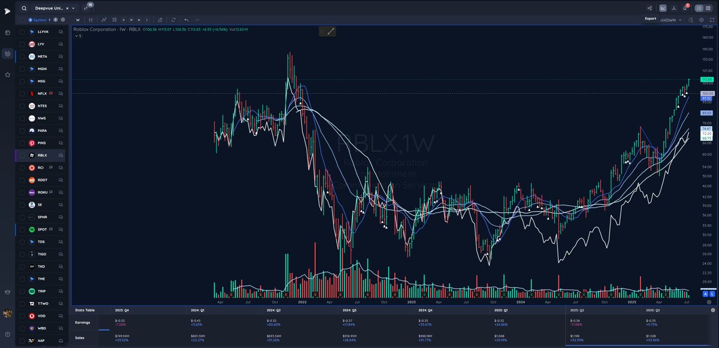The image size is (719, 348).
Task: Tick the checkbox next to PINS
Action: pos(22,143)
